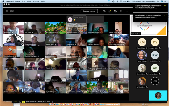This screenshot has height=106, width=169.
Task: Click the Wi-Fi status icon
Action: tap(121, 1)
